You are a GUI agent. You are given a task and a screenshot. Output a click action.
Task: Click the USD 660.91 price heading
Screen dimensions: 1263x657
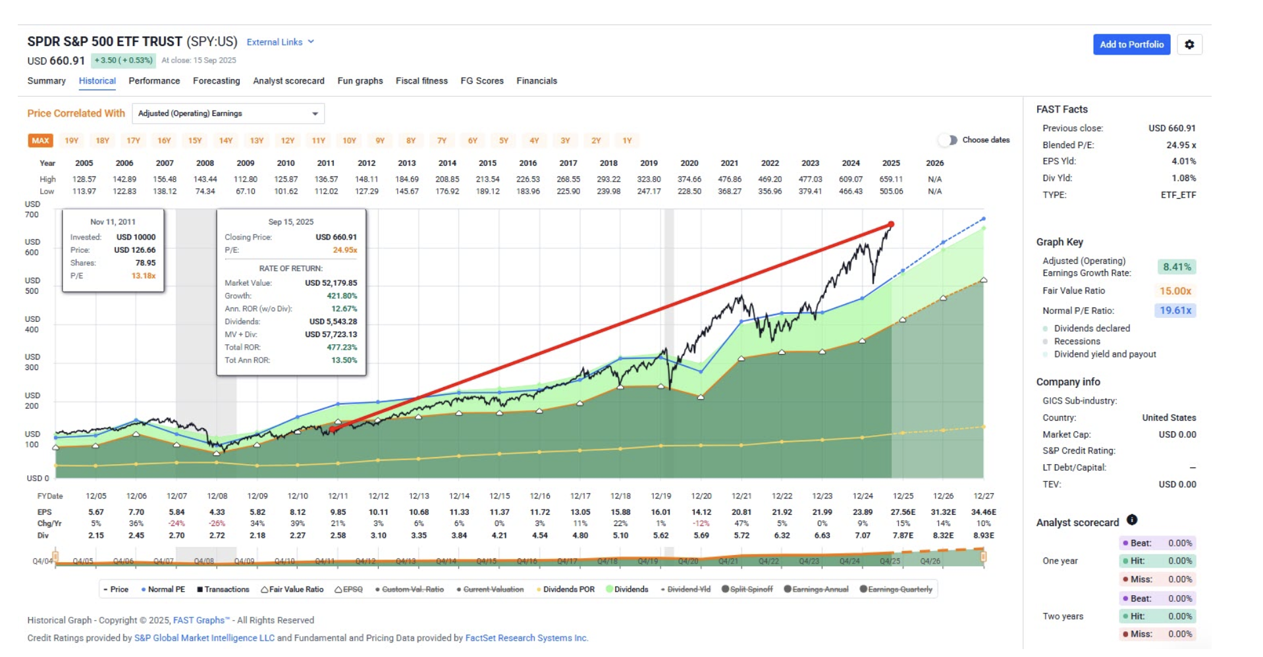click(56, 61)
